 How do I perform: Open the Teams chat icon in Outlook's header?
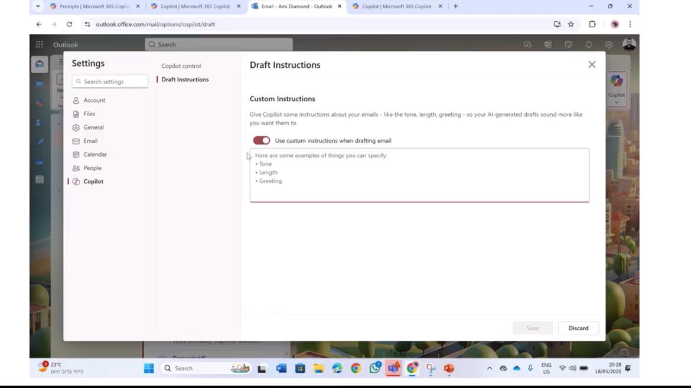pyautogui.click(x=527, y=44)
